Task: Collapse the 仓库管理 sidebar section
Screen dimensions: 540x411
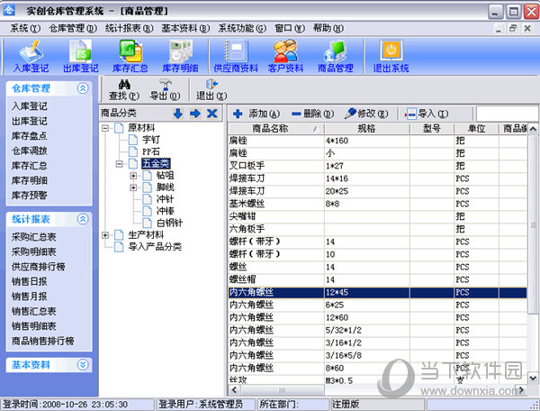Action: 83,88
